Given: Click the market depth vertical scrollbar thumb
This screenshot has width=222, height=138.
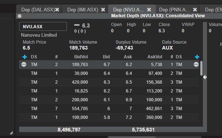Looking at the screenshot, I should point(201,68).
